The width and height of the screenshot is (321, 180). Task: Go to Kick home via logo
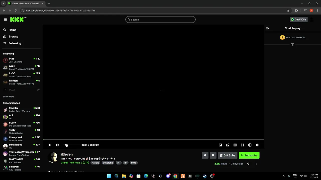pos(18,19)
